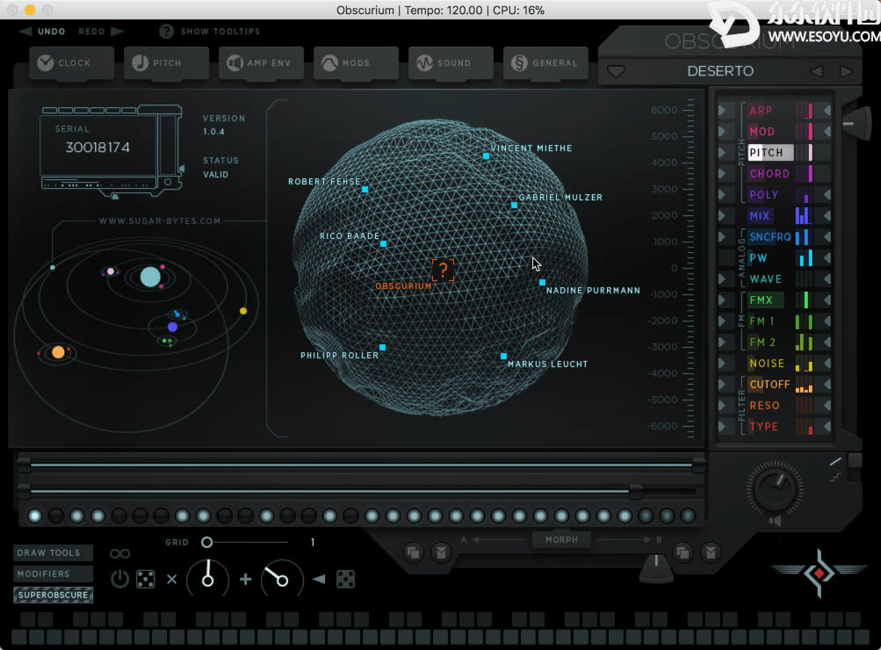Click the DESERTO preset name

720,71
